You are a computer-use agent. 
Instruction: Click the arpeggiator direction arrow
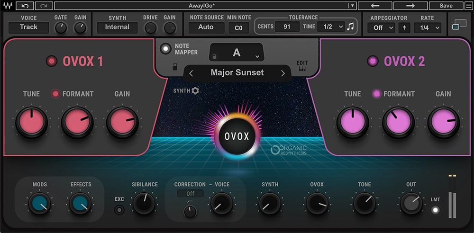[404, 27]
